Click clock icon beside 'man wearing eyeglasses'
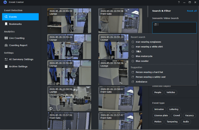The image size is (199, 130). (x=133, y=42)
